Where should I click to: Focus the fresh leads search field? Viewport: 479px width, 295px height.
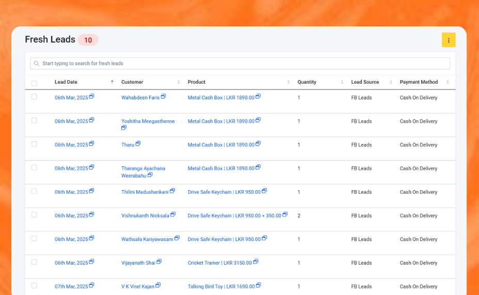[240, 64]
